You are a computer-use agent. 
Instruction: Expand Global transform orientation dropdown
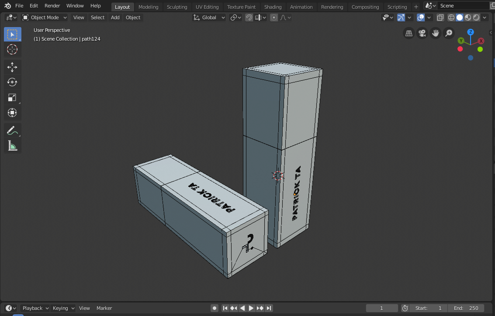(x=209, y=17)
